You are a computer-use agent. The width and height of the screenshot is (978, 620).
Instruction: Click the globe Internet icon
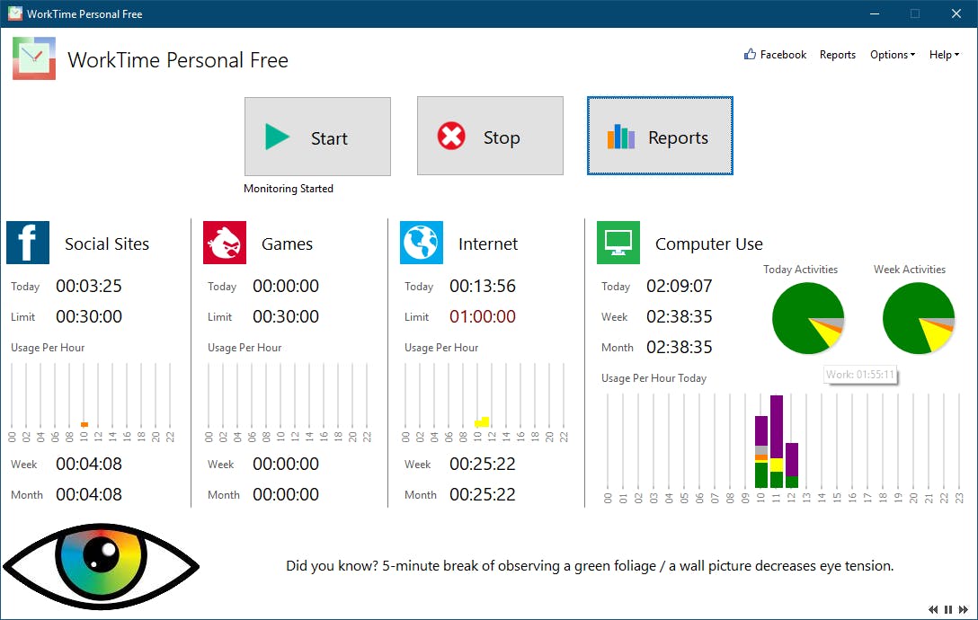[422, 243]
